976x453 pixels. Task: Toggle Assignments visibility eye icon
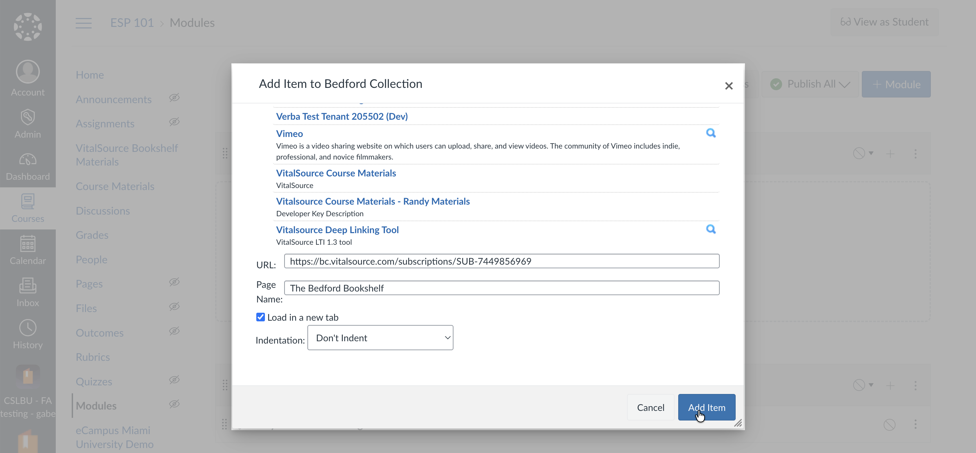(x=174, y=122)
